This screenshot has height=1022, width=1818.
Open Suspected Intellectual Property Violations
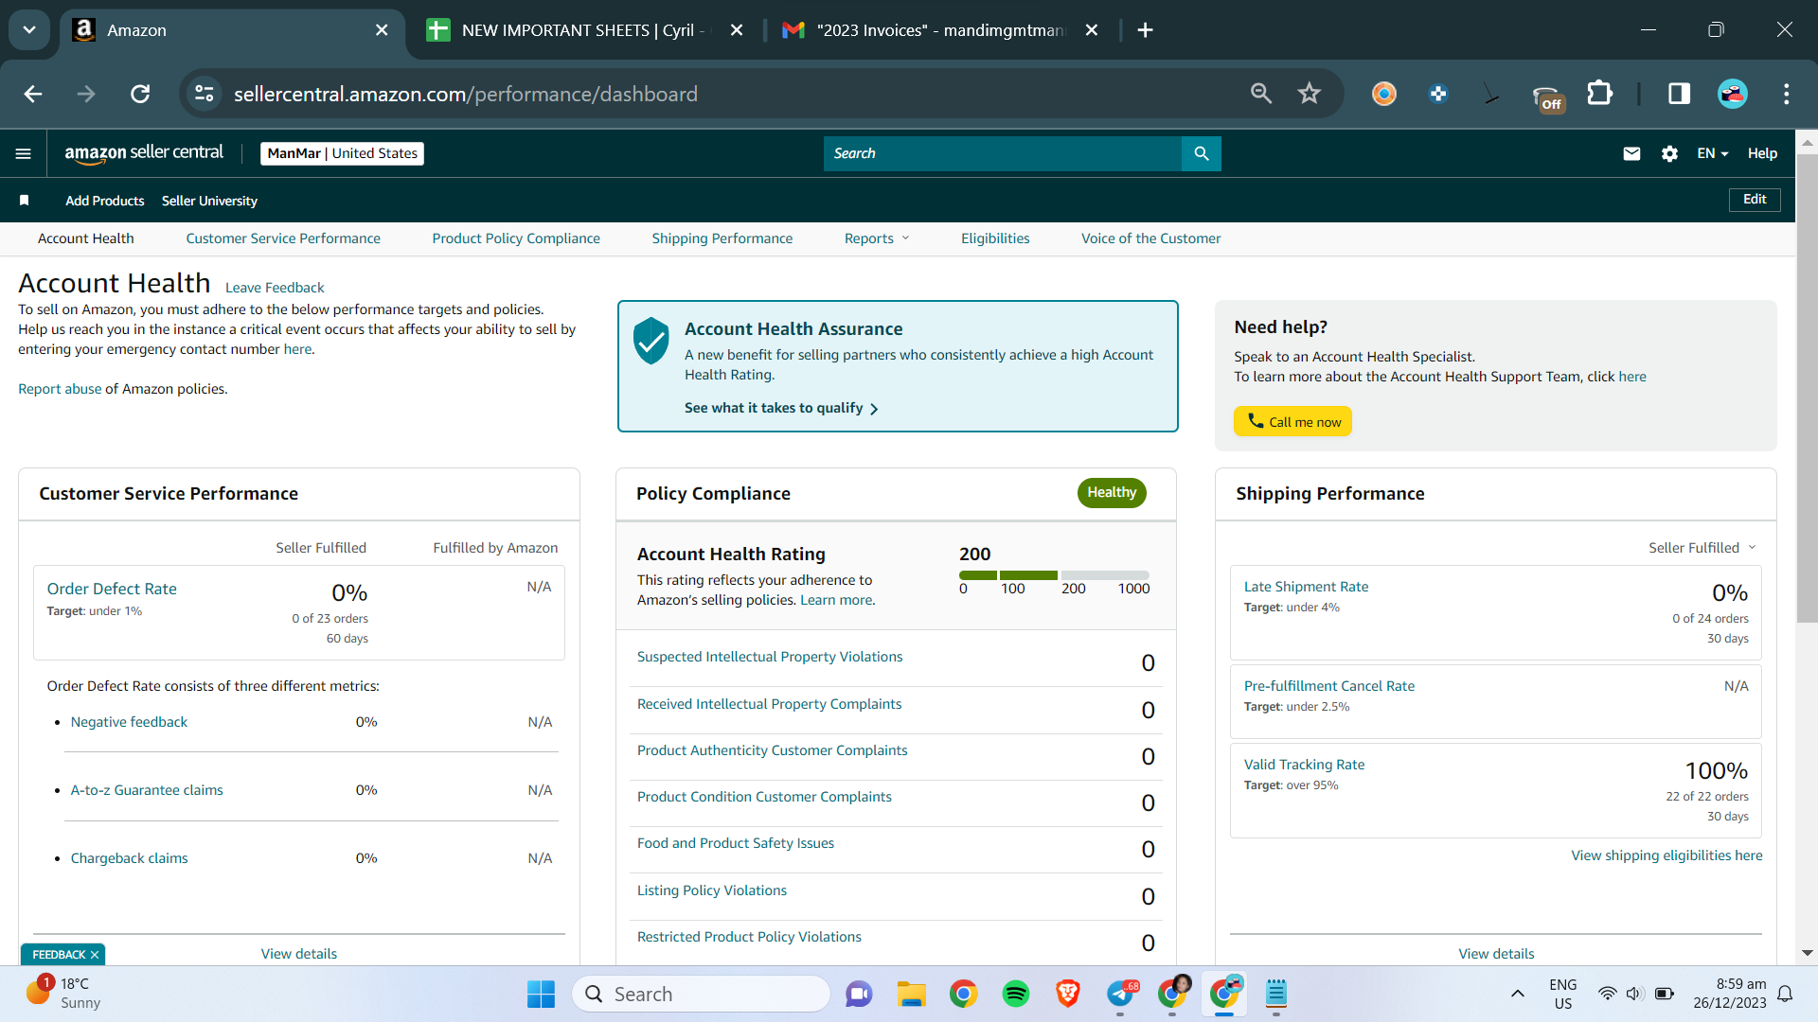click(x=770, y=657)
